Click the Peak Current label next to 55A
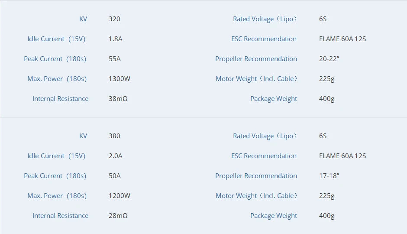Viewport: 407px width, 234px height. click(55, 59)
